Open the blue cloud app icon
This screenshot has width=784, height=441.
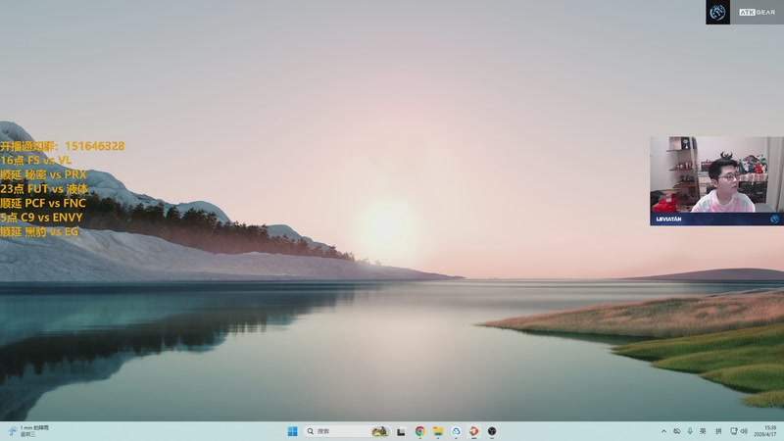tap(456, 431)
